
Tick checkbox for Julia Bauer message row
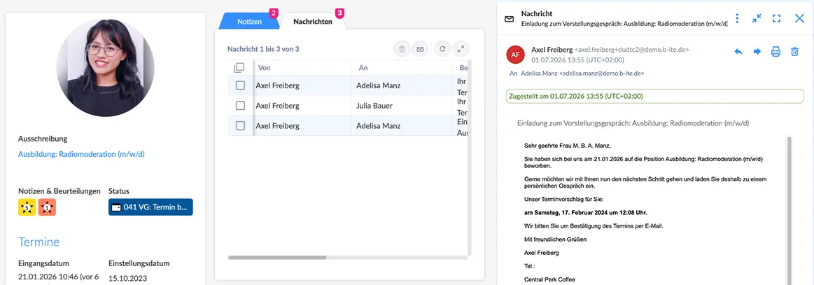pyautogui.click(x=240, y=105)
